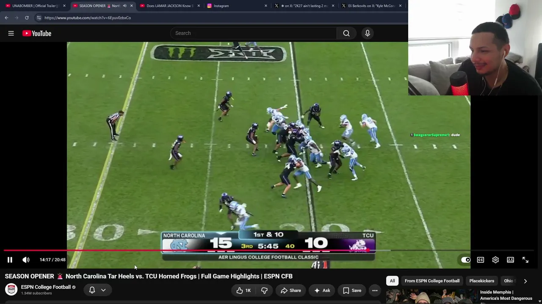Like the video

coord(243,290)
